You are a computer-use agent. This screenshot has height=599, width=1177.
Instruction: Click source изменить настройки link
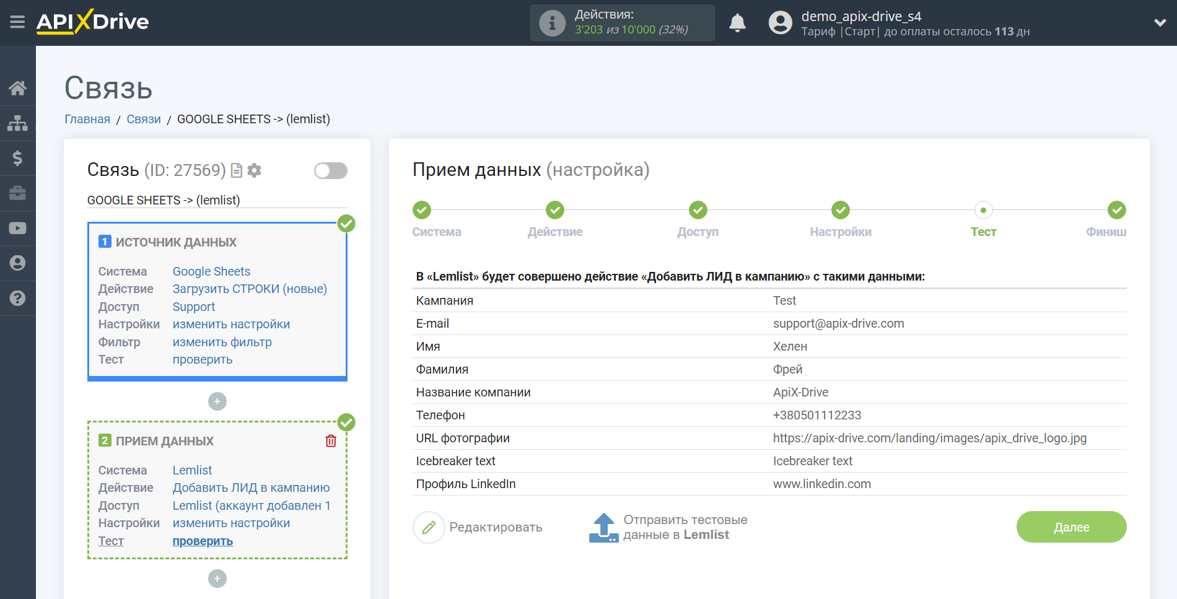pyautogui.click(x=231, y=324)
